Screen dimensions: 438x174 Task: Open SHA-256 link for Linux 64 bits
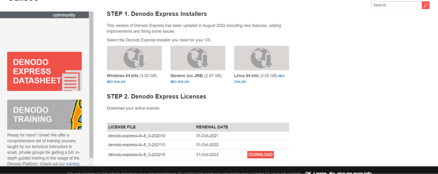click(240, 81)
